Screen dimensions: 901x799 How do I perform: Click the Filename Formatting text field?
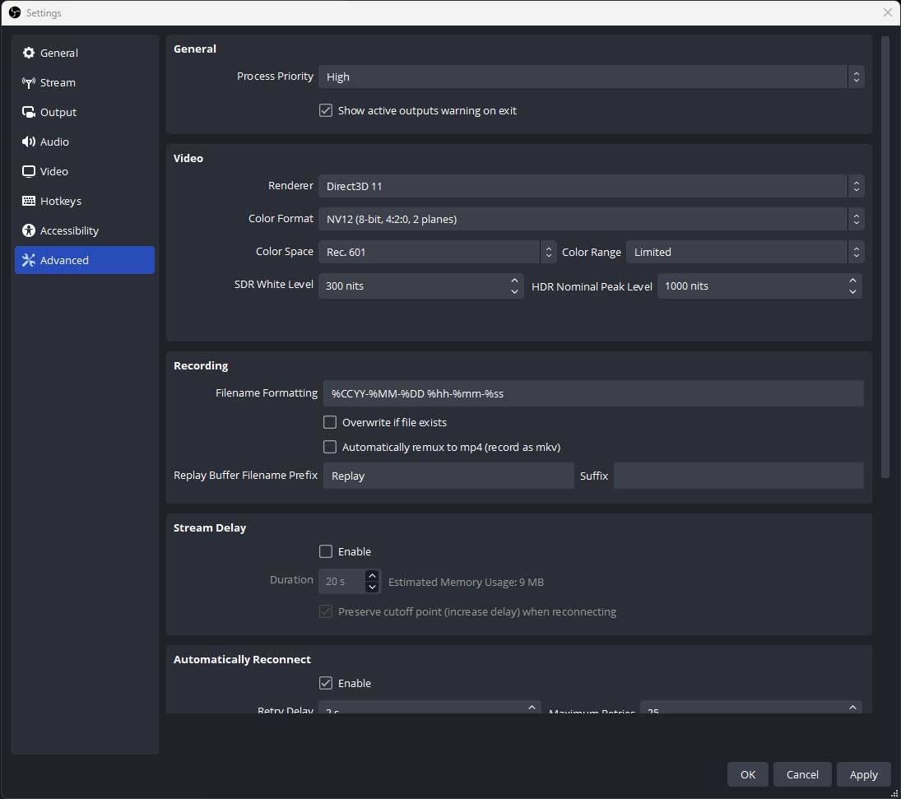[592, 393]
